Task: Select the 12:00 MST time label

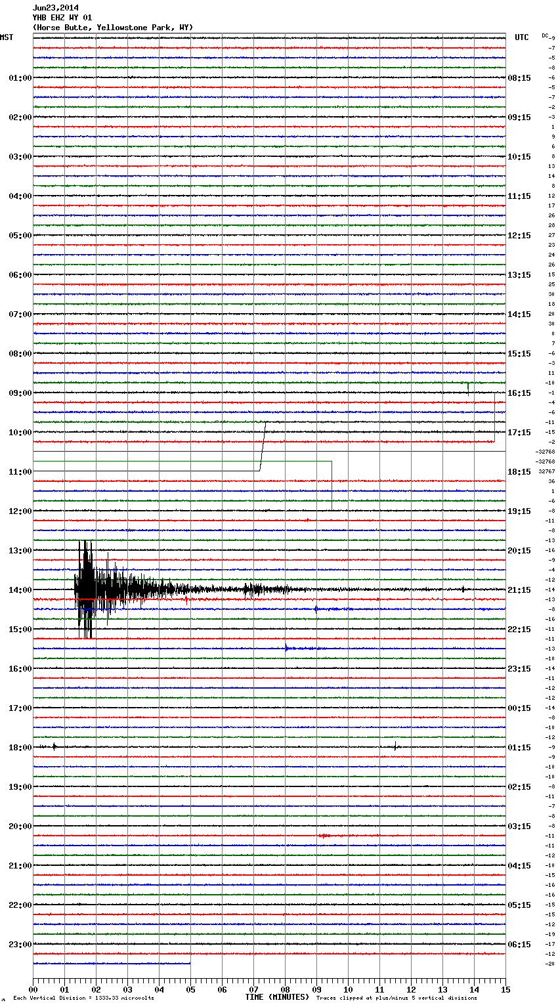Action: [20, 511]
